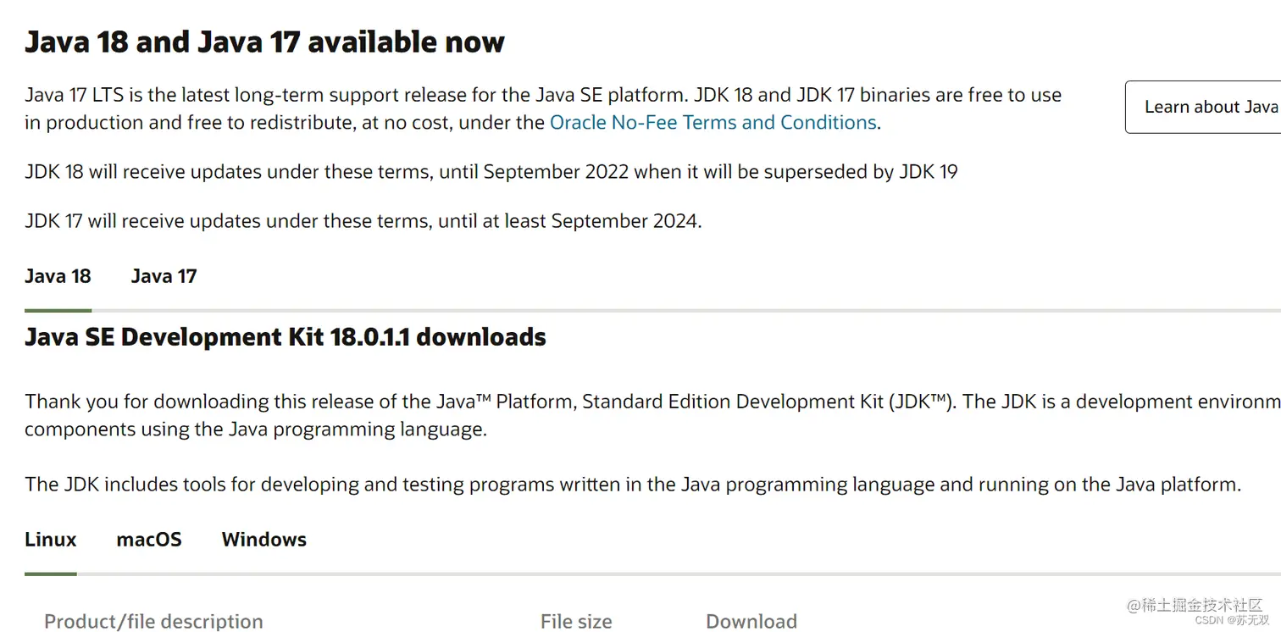Open the Oracle No-Fee Terms and Conditions link
The height and width of the screenshot is (632, 1281).
(713, 123)
